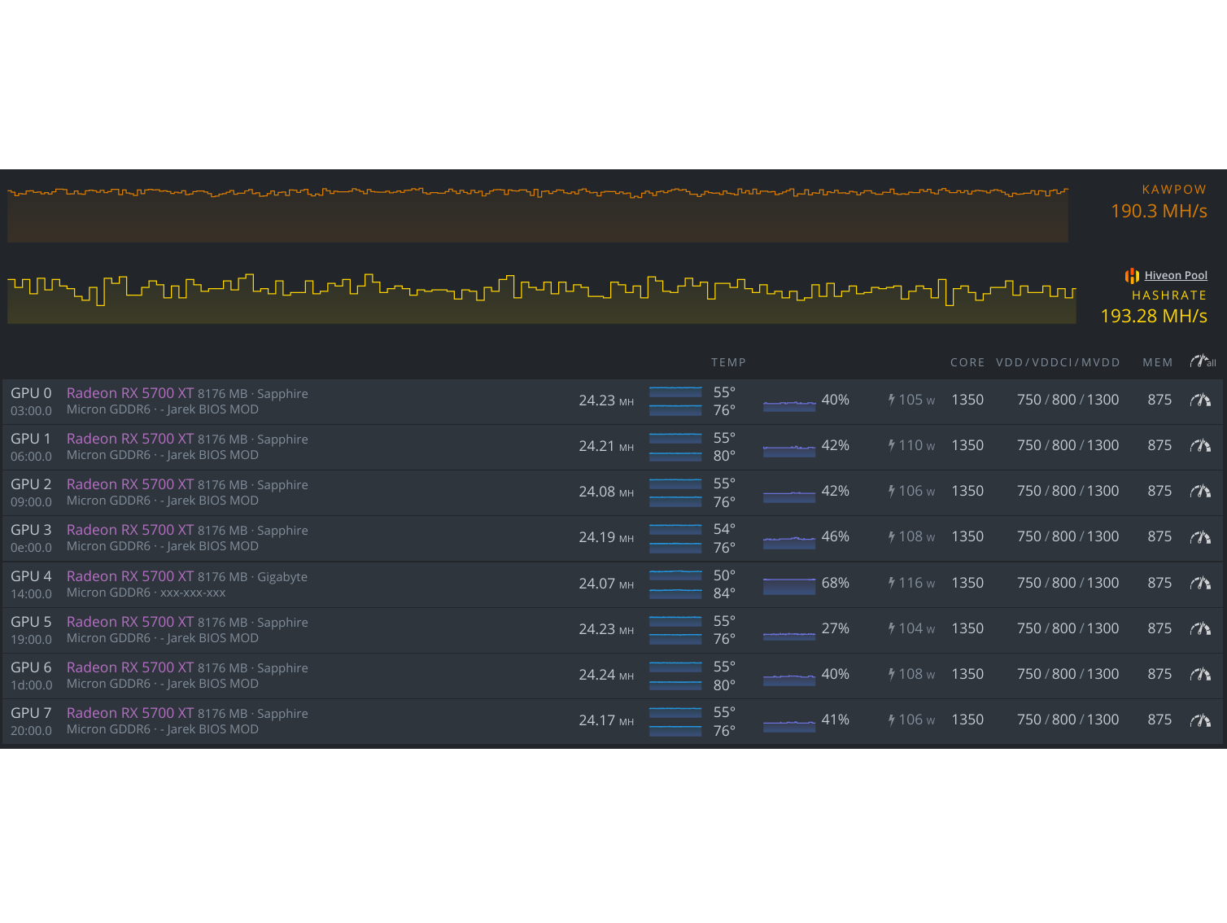
Task: Open GPU 6 overclock icon
Action: pos(1200,674)
